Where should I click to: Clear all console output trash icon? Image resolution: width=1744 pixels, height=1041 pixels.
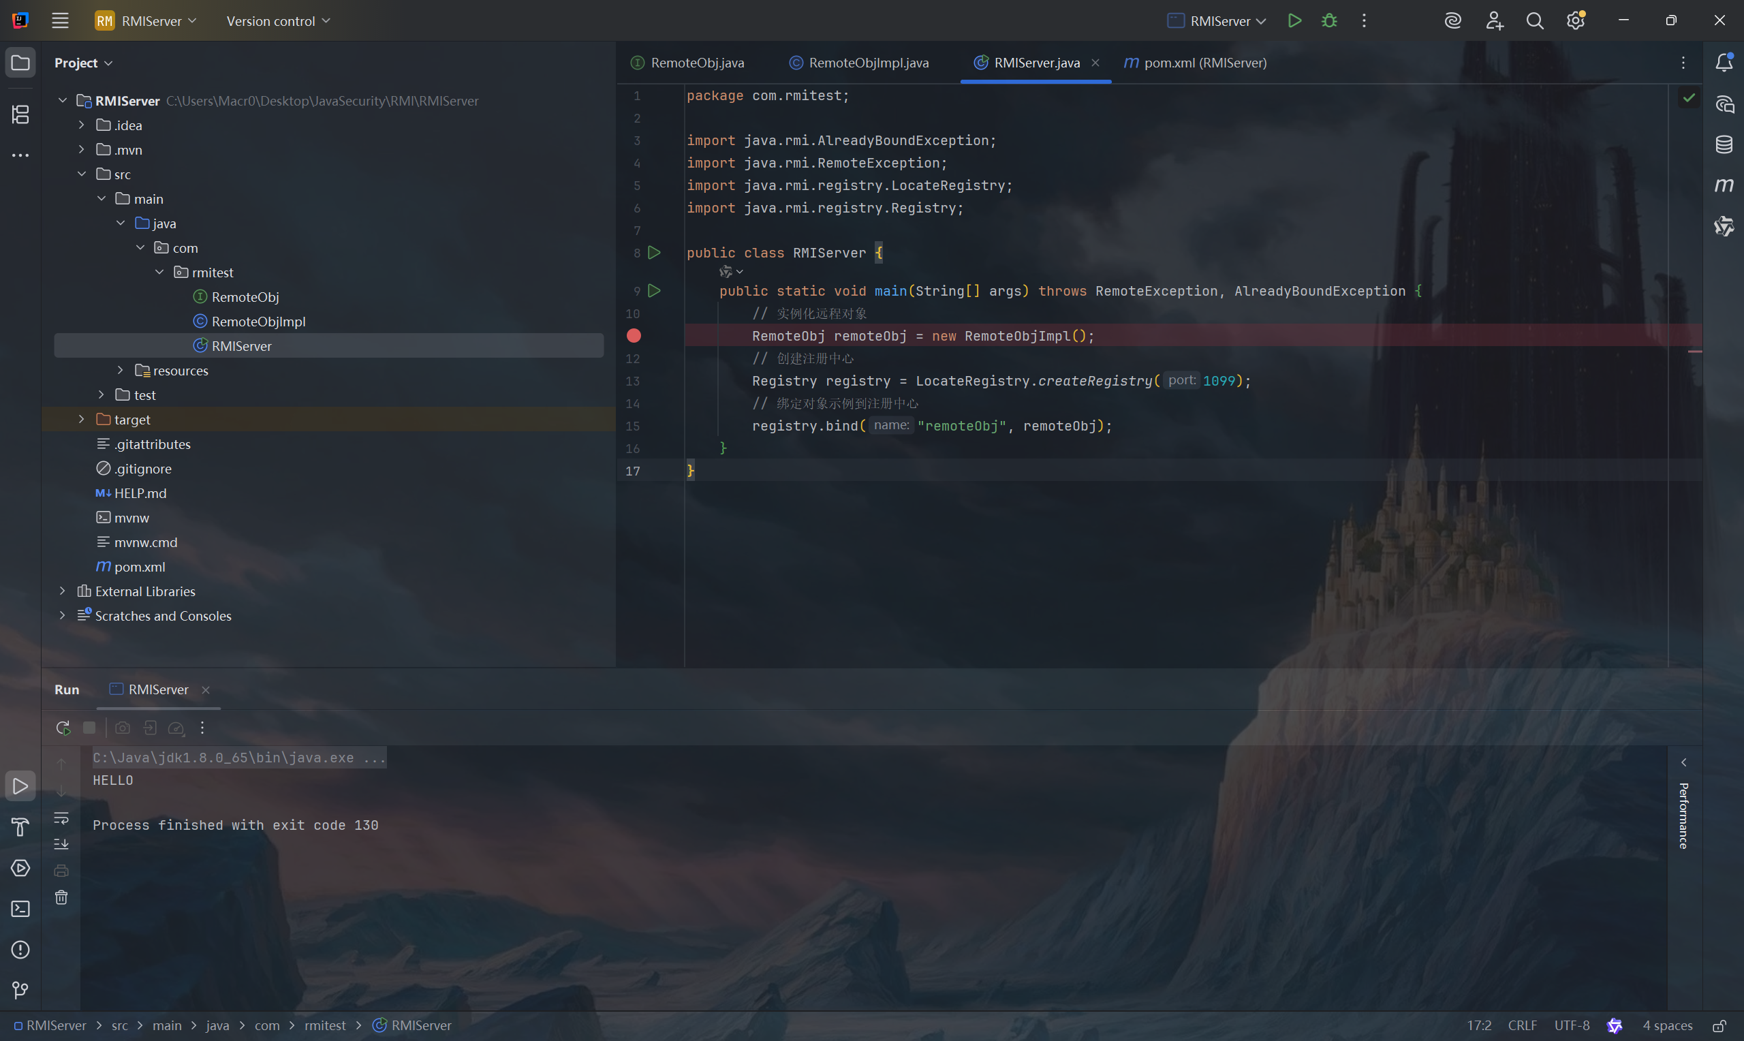coord(62,898)
